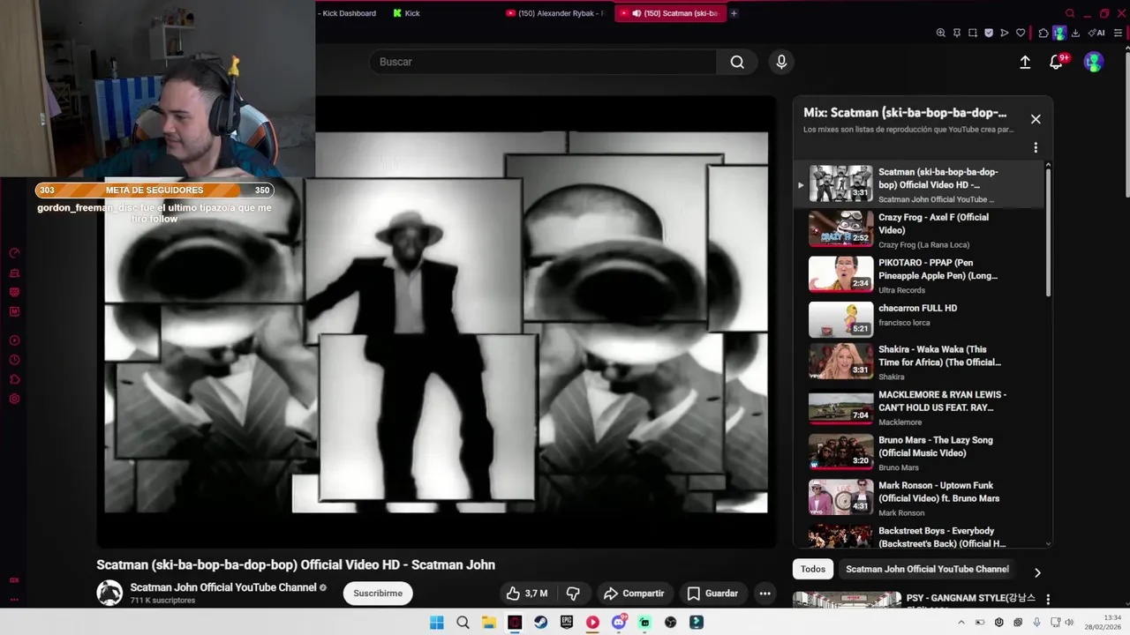
Task: Play Backstreet Boys - Everybody item
Action: tap(917, 535)
